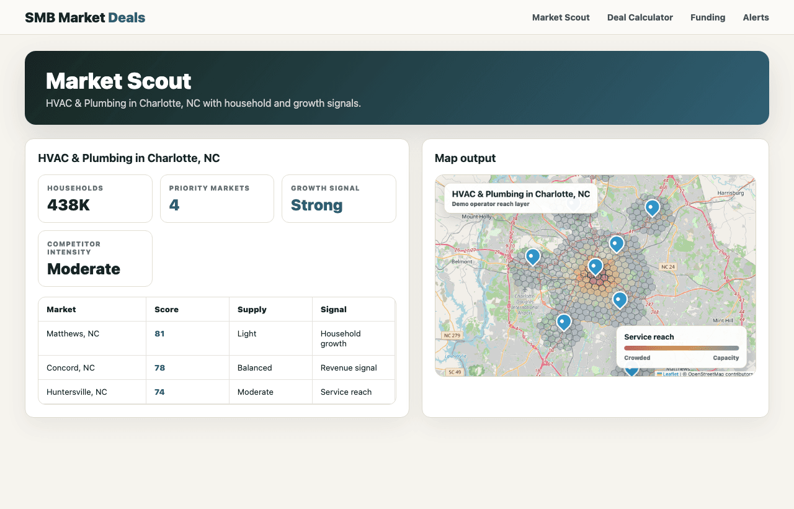The image size is (794, 509).
Task: Click the Growth Signal Strong card
Action: [x=339, y=199]
